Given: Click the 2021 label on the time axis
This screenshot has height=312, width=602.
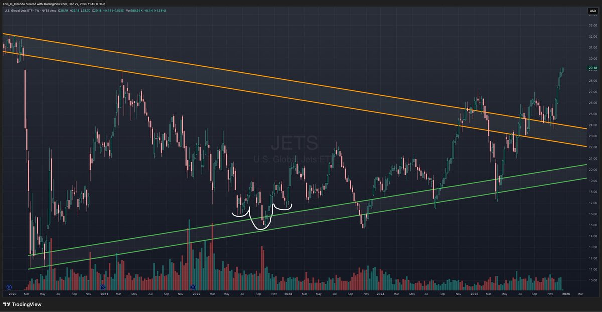Looking at the screenshot, I should click(104, 293).
